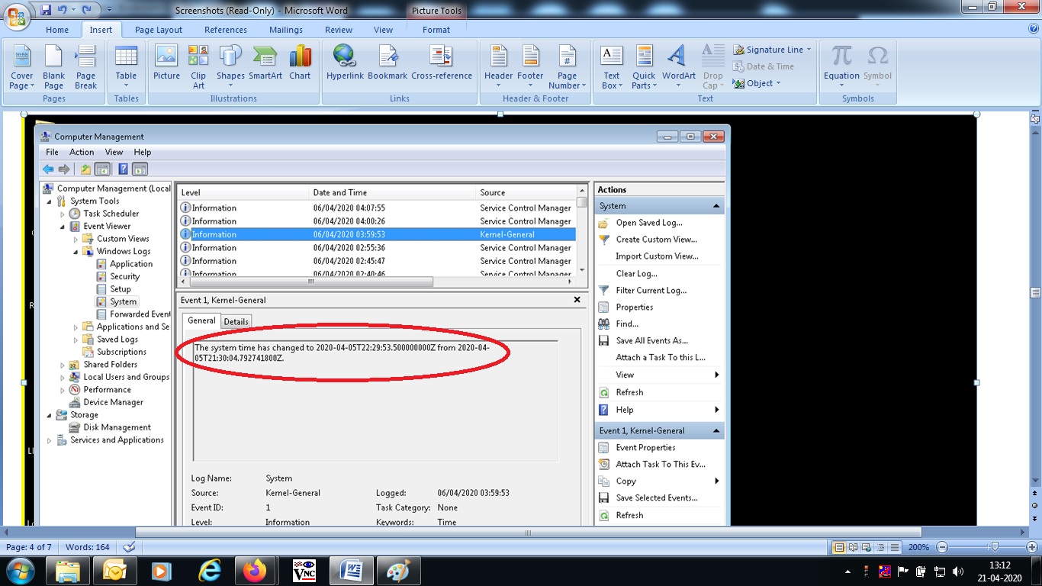
Task: Insert a SmartArt graphic
Action: tap(265, 63)
